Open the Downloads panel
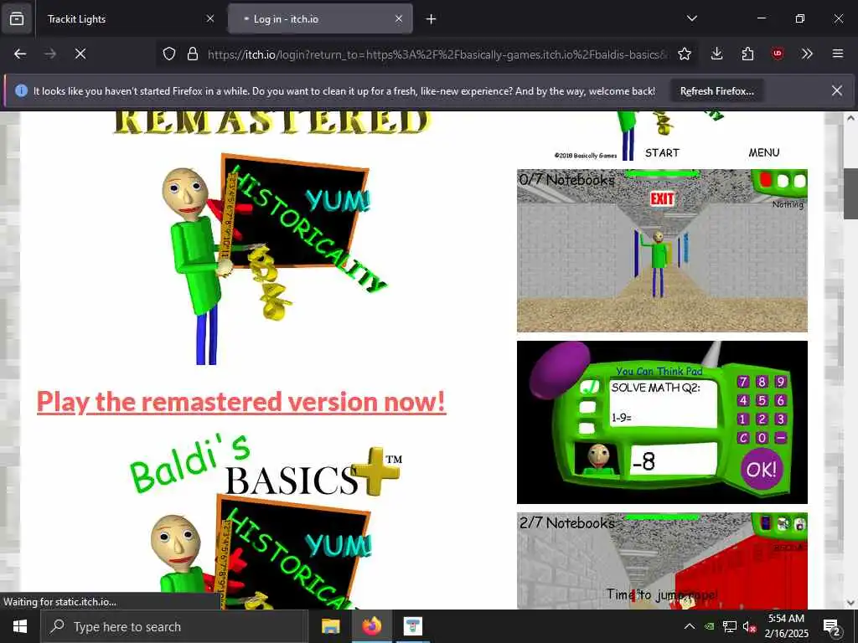Viewport: 858px width, 643px height. pos(717,54)
